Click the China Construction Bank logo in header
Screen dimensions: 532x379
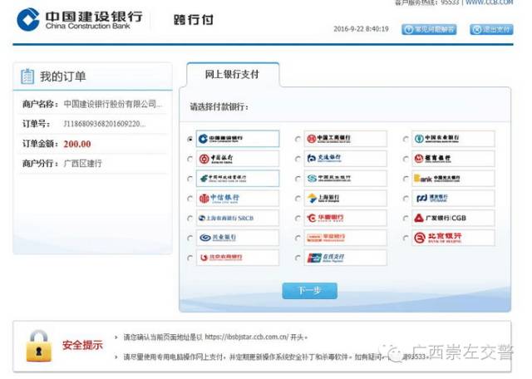80,19
